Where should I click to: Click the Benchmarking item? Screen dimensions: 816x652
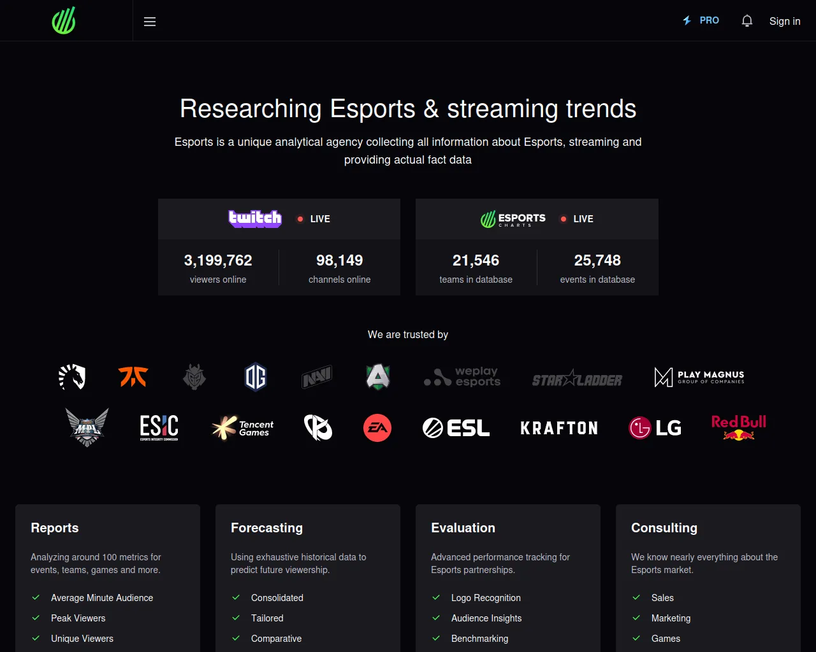point(480,639)
